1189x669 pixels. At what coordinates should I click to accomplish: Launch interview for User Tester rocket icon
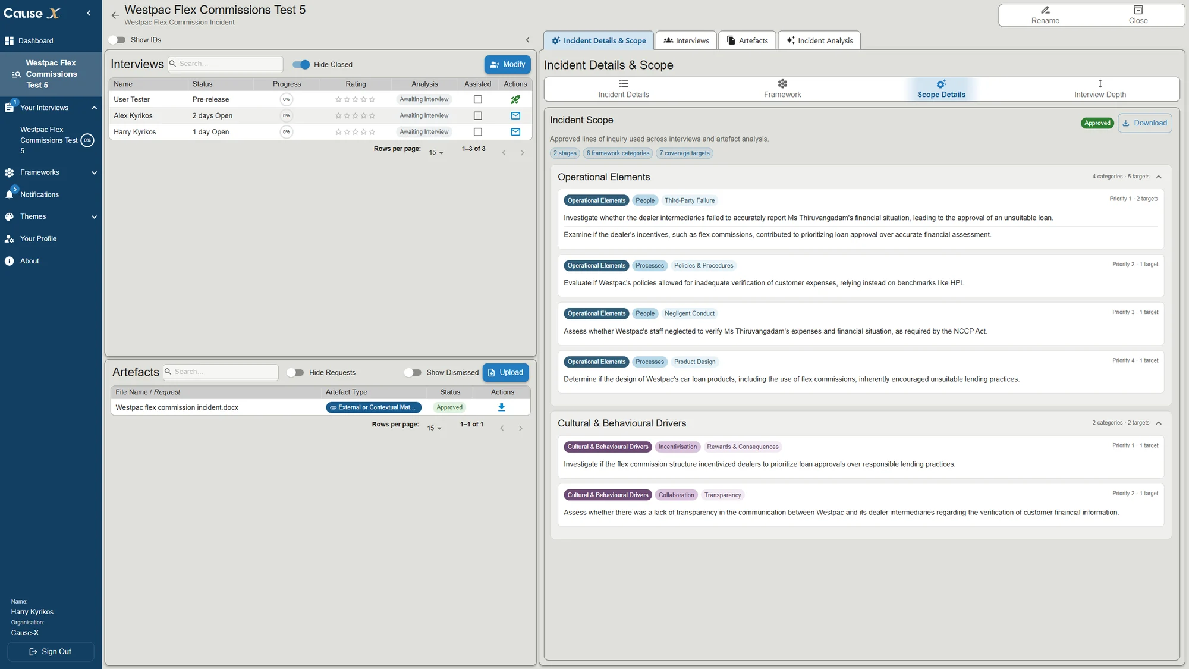(515, 99)
